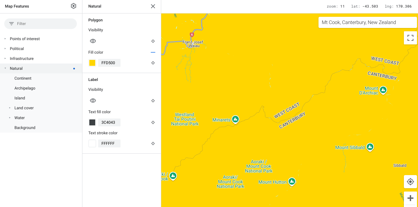This screenshot has height=207, width=418.
Task: Click diamond icon beside FFFFFF stroke color
Action: click(153, 143)
